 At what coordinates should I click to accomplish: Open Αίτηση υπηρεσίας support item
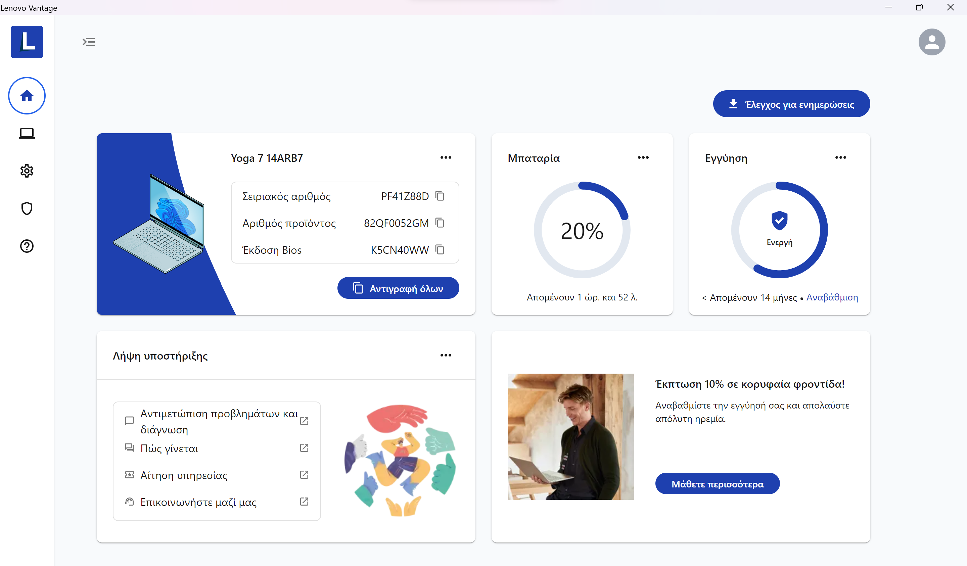tap(184, 475)
